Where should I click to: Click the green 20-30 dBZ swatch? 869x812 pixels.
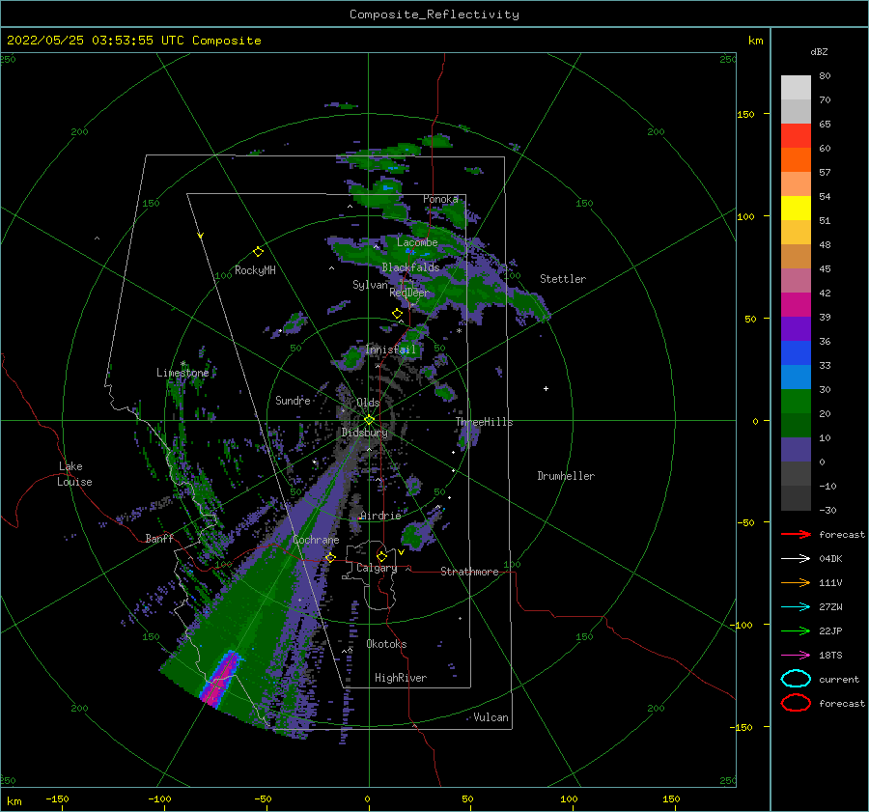point(796,402)
